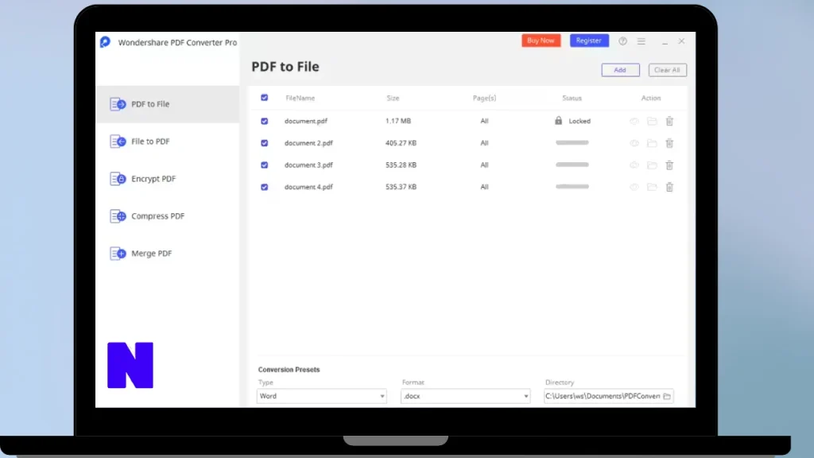The height and width of the screenshot is (458, 814).
Task: Toggle the select-all checkbox in the header
Action: click(264, 98)
